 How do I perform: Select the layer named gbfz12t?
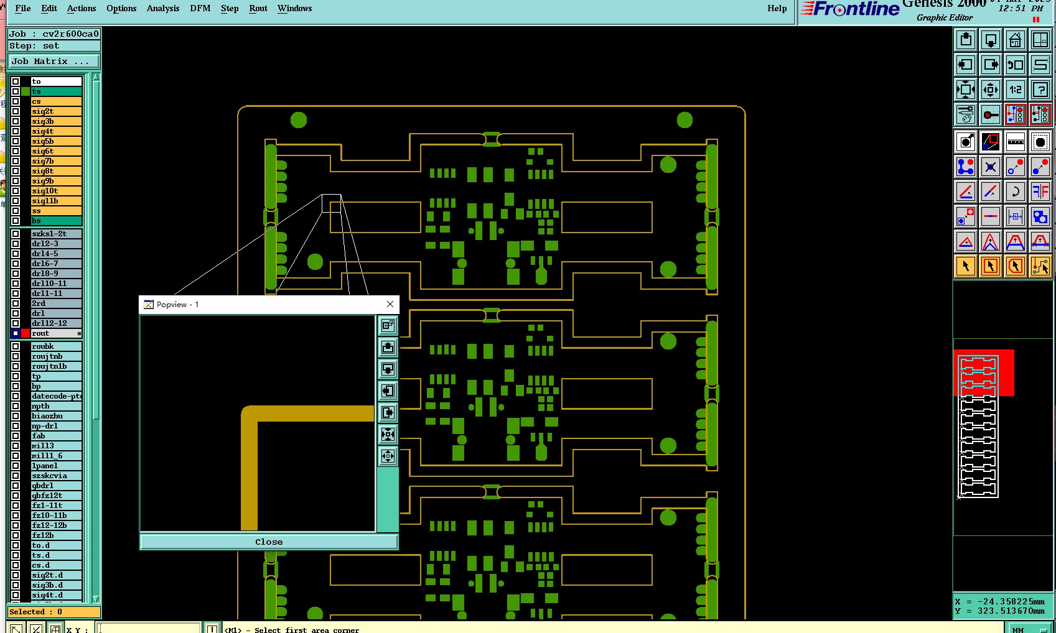point(57,496)
